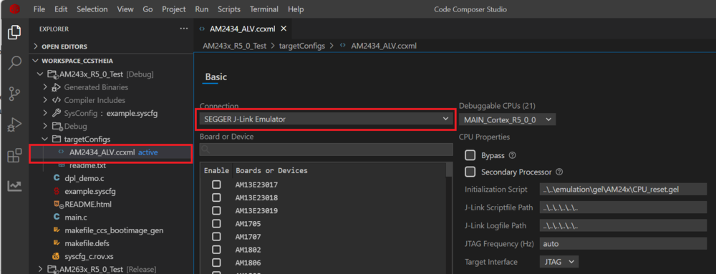
Task: Check the AM13E23018 device checkbox
Action: coord(216,198)
